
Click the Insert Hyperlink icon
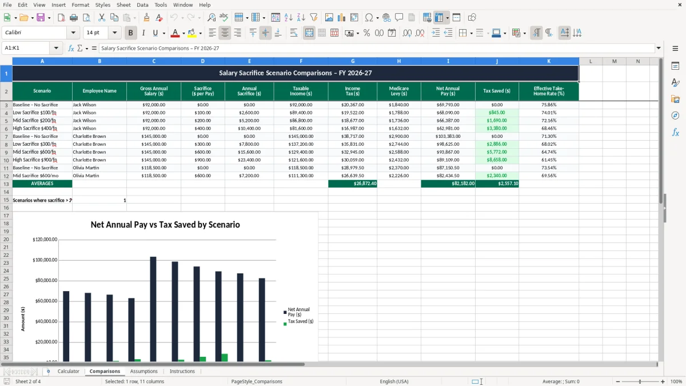point(386,18)
